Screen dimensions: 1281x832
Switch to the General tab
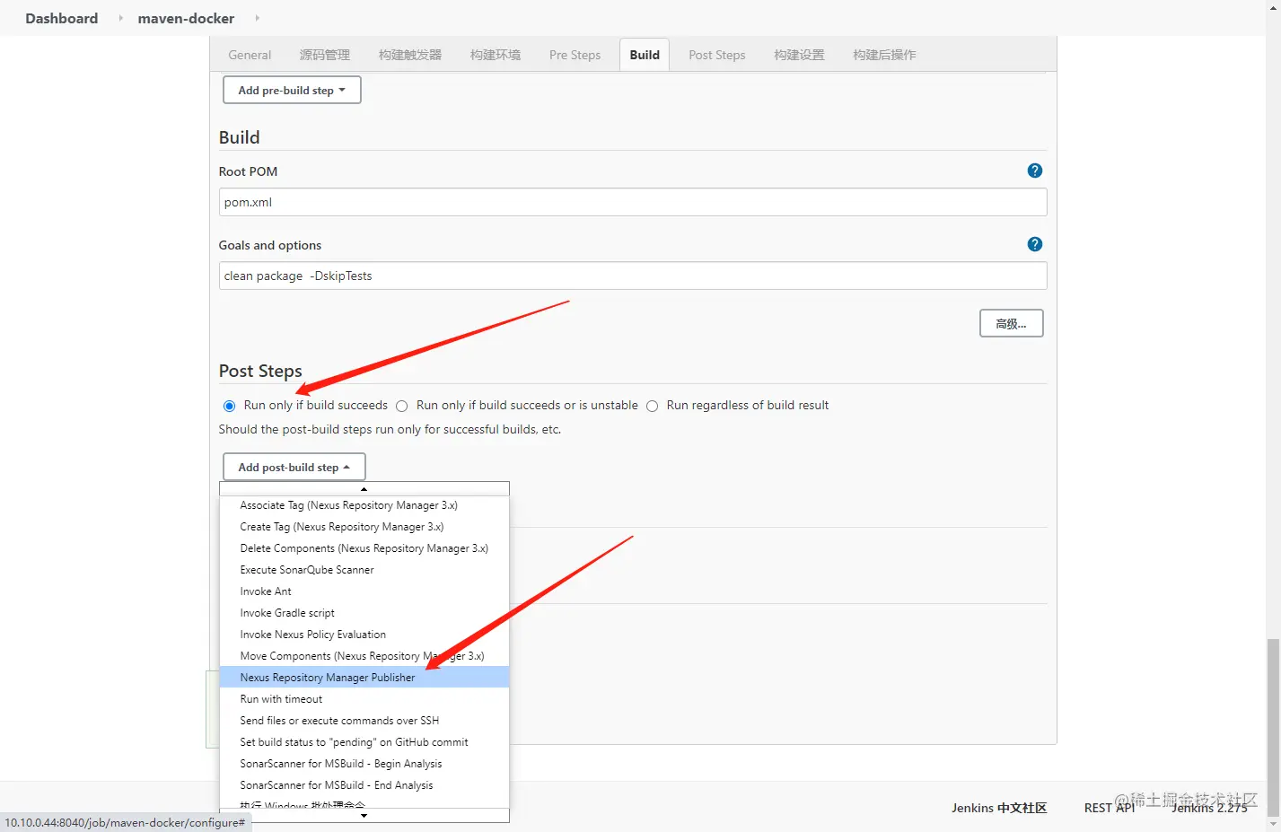(x=250, y=55)
